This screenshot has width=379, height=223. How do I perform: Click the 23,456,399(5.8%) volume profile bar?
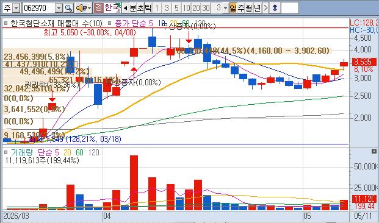[x=36, y=57]
